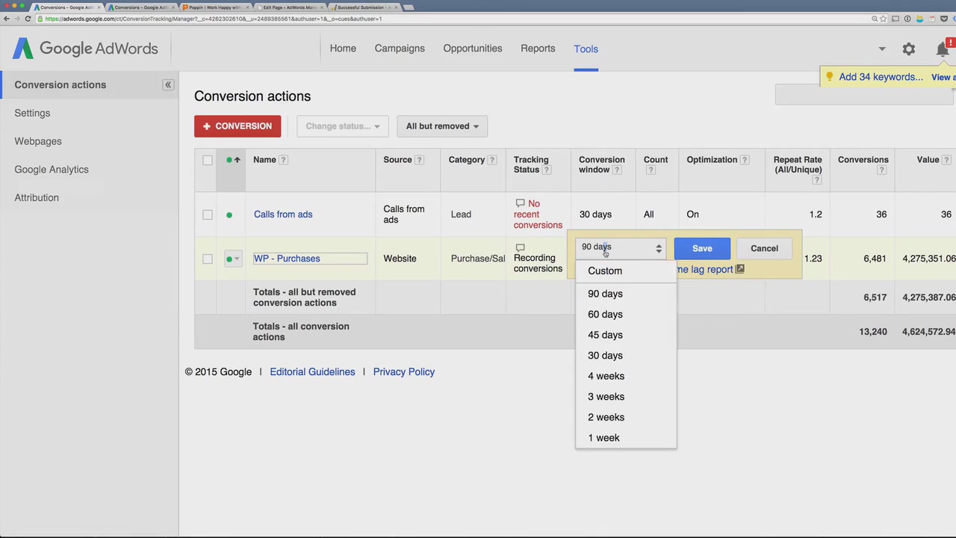Click the cast screen extension icon
956x538 pixels.
tap(896, 19)
